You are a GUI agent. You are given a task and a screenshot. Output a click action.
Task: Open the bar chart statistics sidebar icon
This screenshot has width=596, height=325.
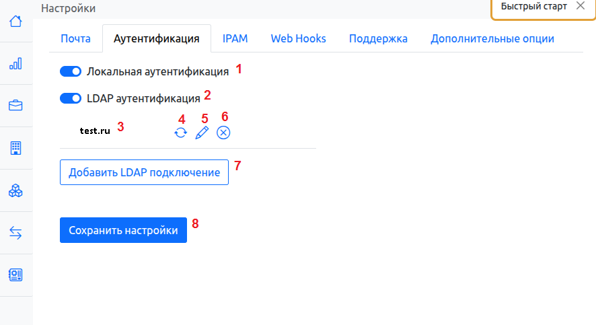tap(15, 63)
